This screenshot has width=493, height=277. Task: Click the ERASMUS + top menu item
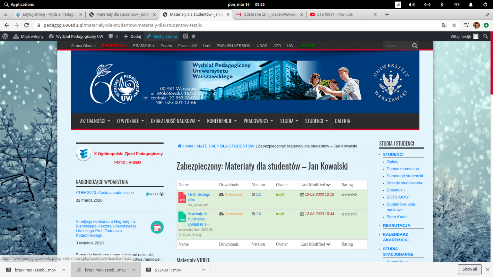pos(144,46)
